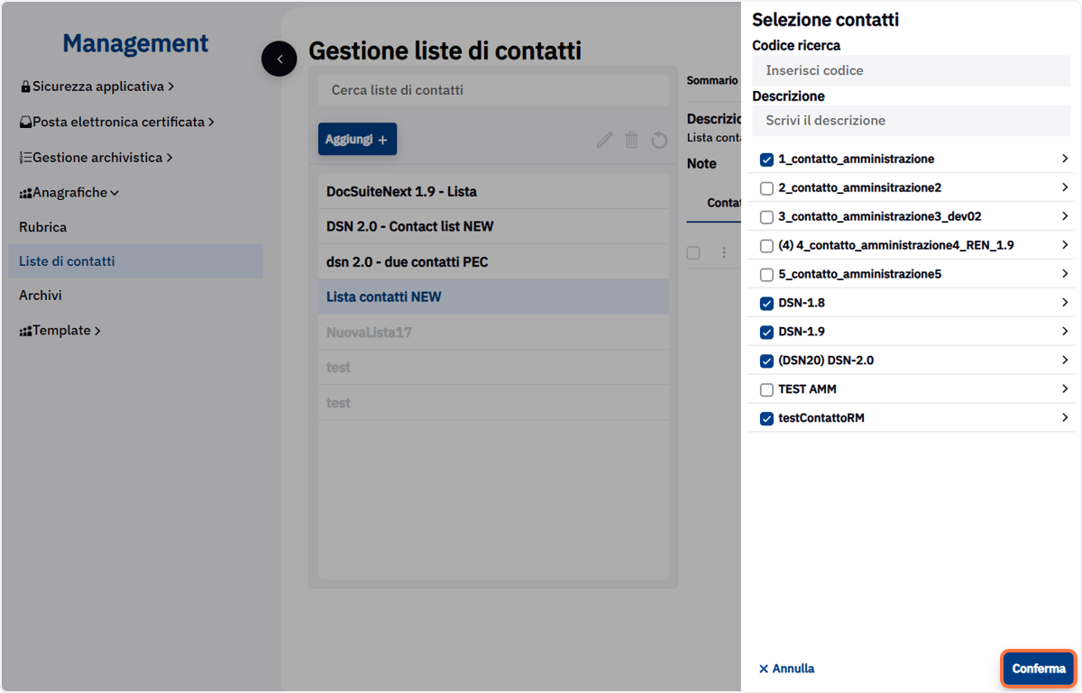
Task: Expand the (DSN20) DSN-2.0 row chevron
Action: [1065, 360]
